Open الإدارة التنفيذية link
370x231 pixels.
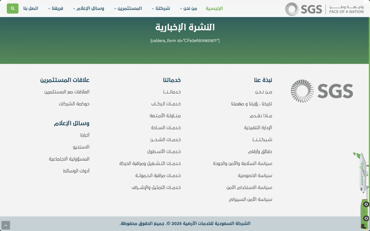[258, 128]
